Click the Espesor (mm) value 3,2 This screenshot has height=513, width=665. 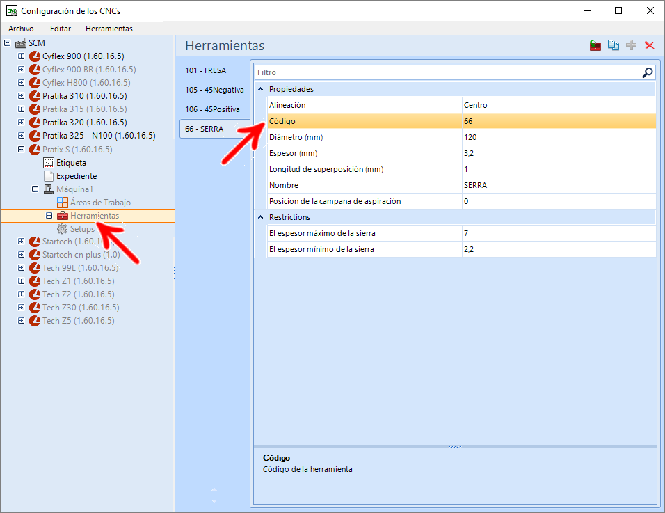(x=559, y=154)
